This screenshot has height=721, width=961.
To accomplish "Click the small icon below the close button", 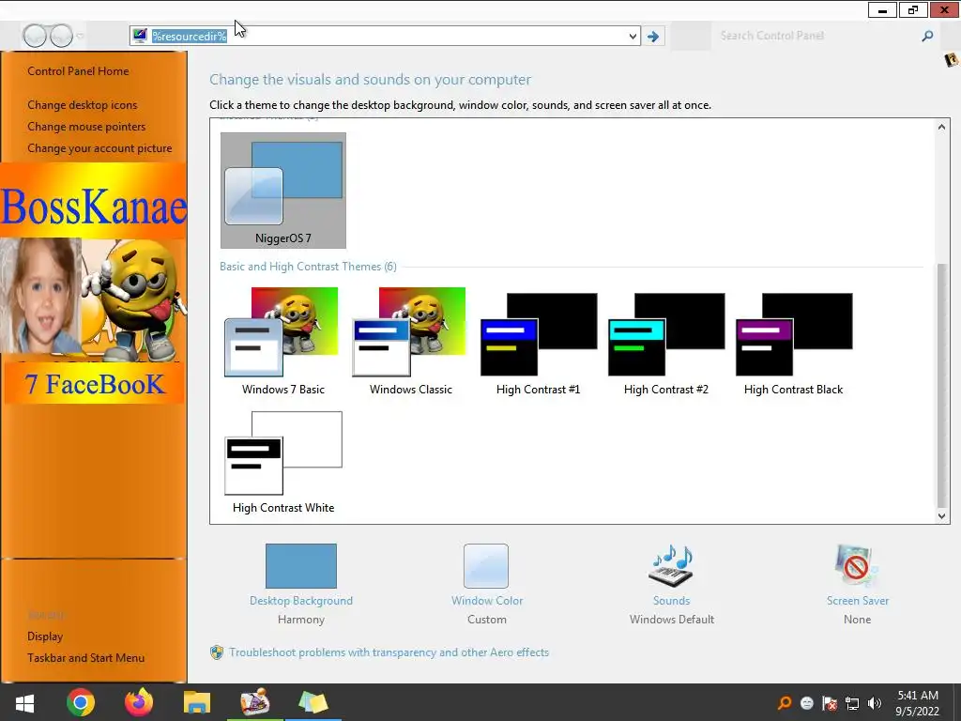I will (x=952, y=59).
